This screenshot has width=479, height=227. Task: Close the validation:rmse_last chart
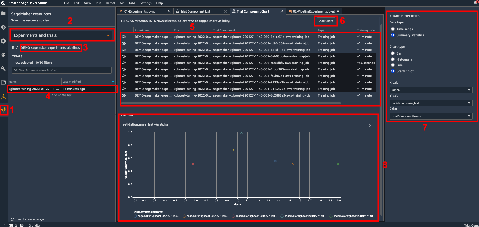(x=370, y=126)
